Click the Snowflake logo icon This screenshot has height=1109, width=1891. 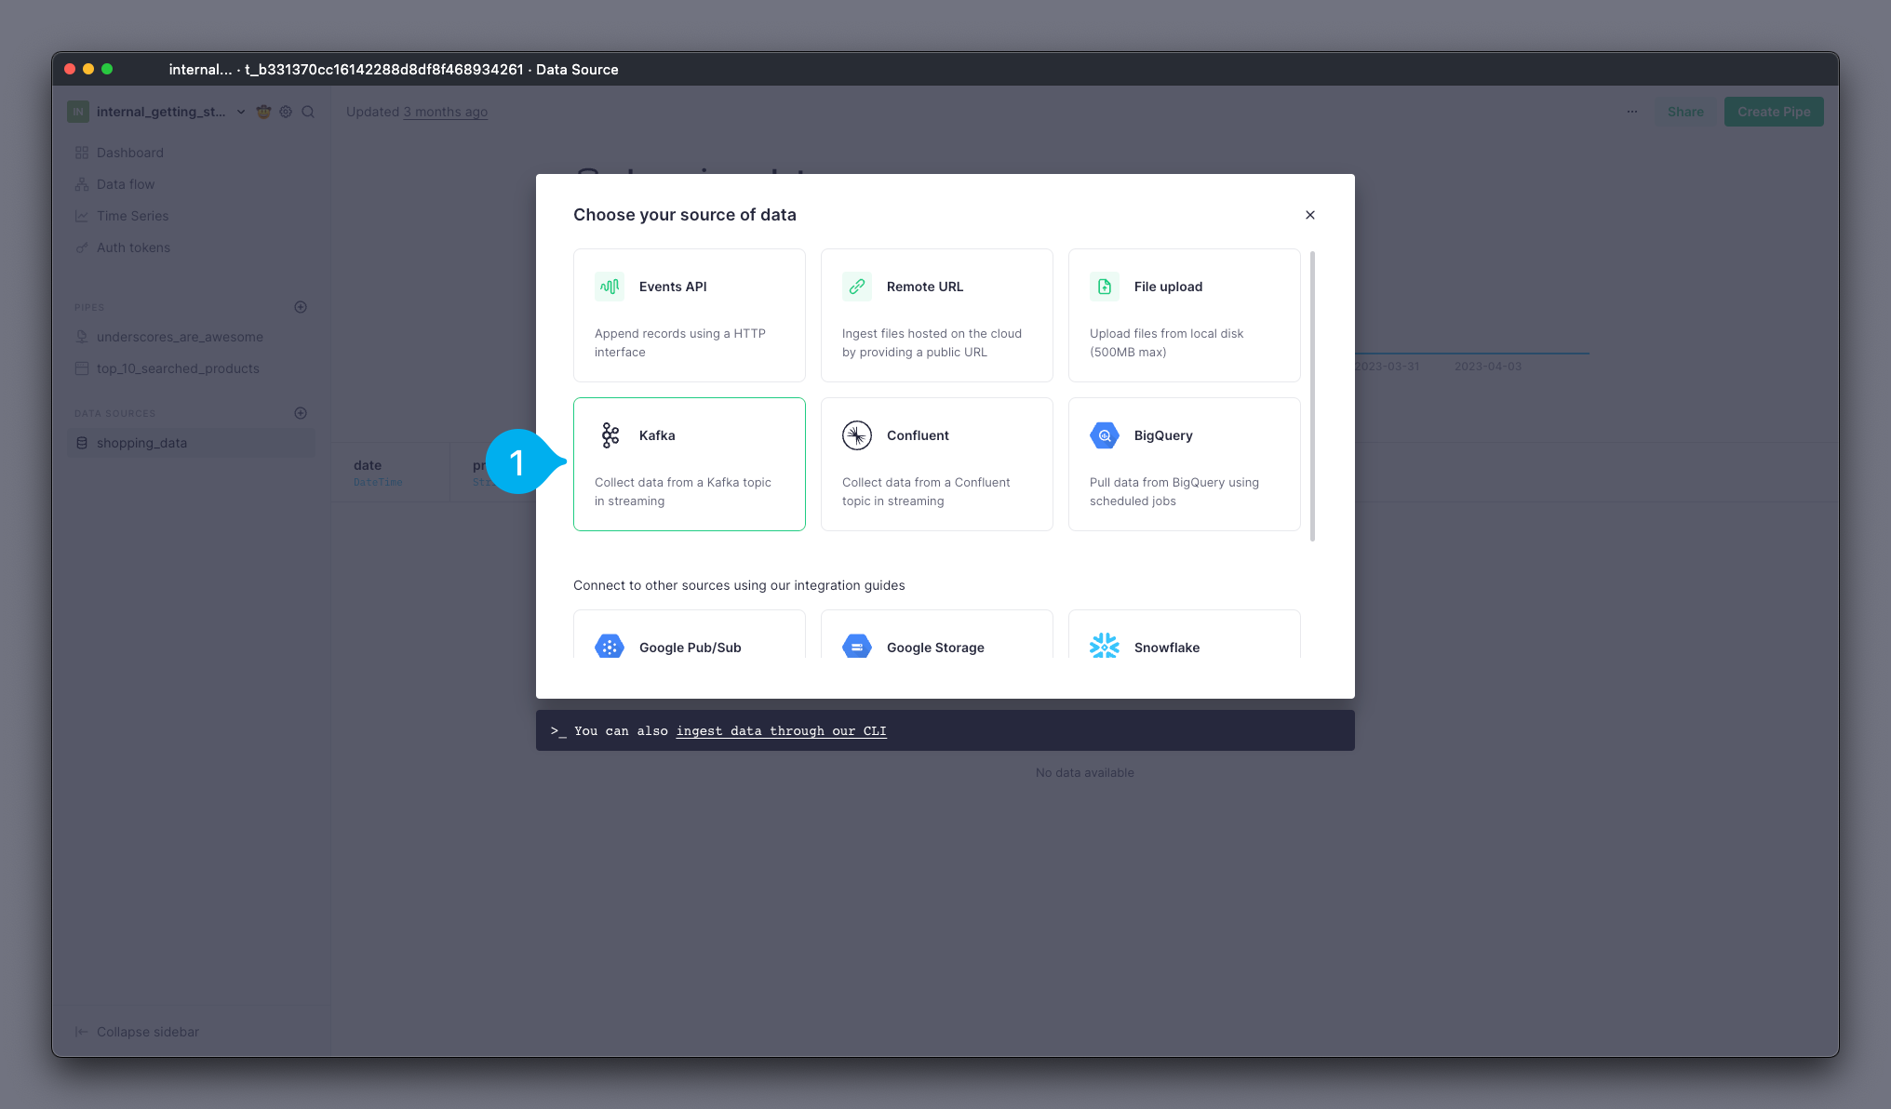point(1105,646)
